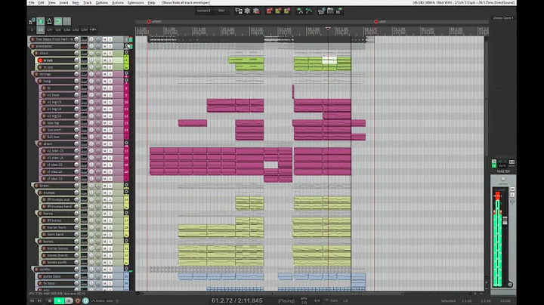Mute the master track

point(512,189)
